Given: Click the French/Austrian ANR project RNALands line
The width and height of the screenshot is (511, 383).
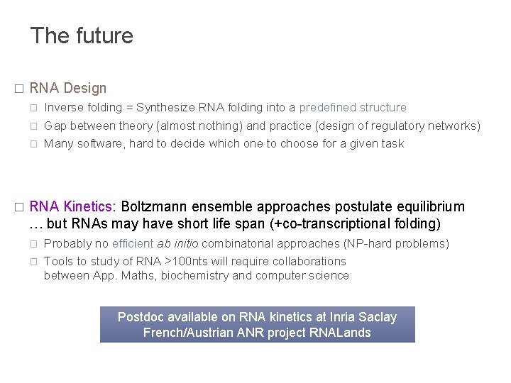Looking at the screenshot, I should click(257, 333).
